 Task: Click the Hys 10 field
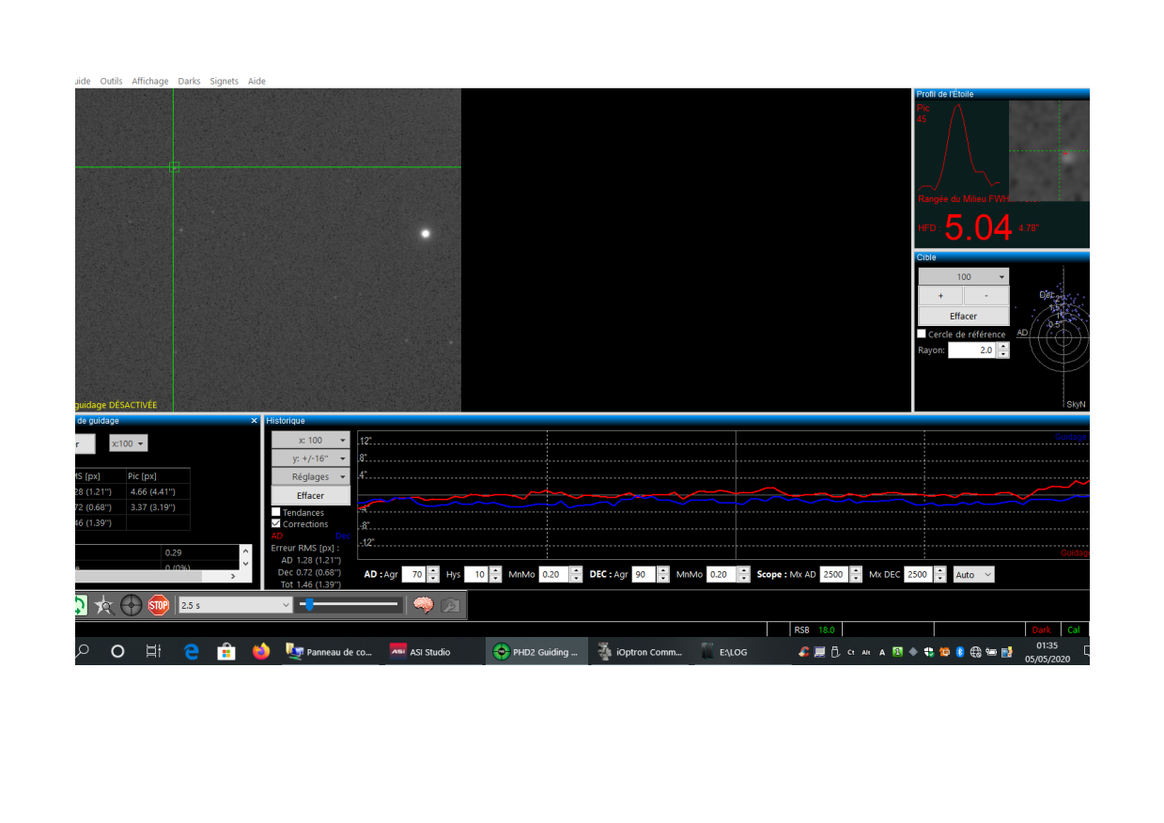tap(476, 574)
